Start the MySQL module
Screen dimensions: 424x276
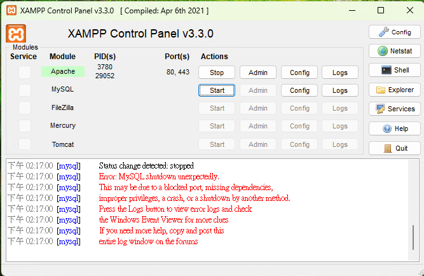point(217,90)
